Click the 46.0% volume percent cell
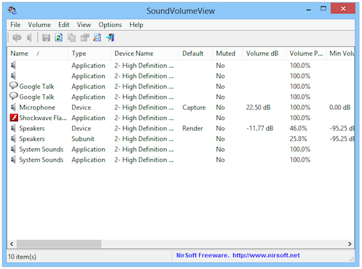 coord(298,128)
